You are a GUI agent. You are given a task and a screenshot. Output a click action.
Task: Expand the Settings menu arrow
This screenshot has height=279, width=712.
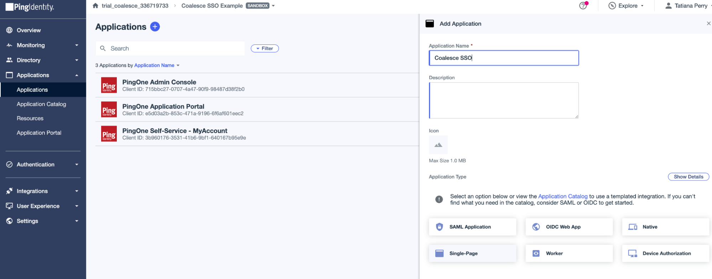click(77, 221)
